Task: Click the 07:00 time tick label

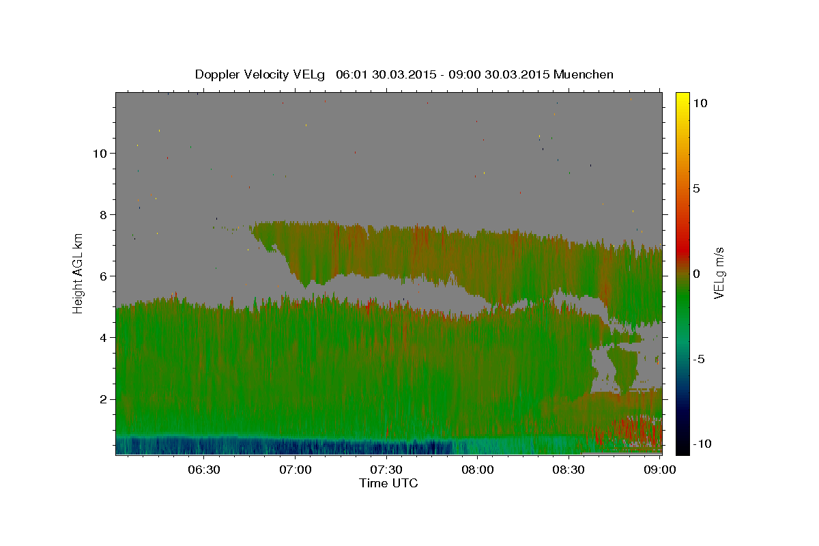Action: (296, 470)
